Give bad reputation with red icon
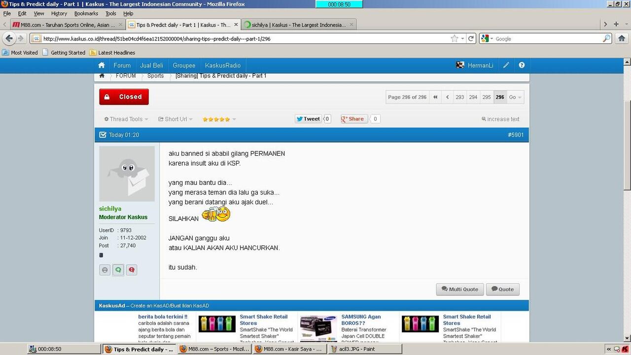The width and height of the screenshot is (631, 355). (131, 270)
